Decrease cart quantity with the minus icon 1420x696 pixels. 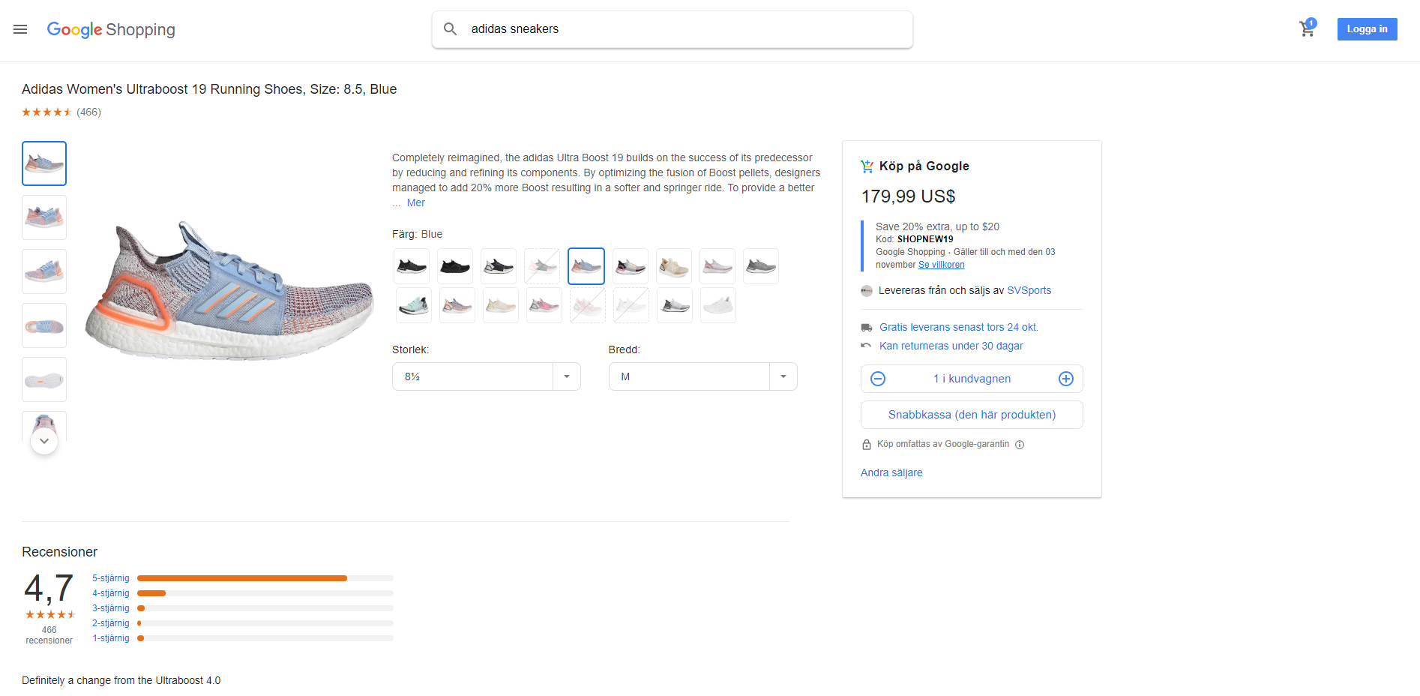click(878, 379)
